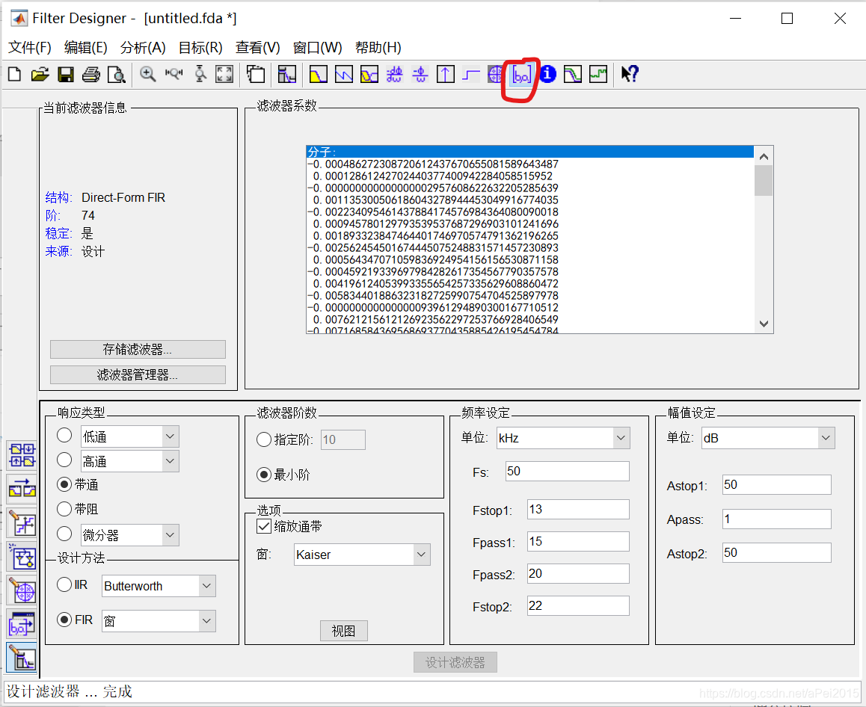This screenshot has height=707, width=866.
Task: Click the 滤波器管理器... button
Action: pyautogui.click(x=138, y=374)
